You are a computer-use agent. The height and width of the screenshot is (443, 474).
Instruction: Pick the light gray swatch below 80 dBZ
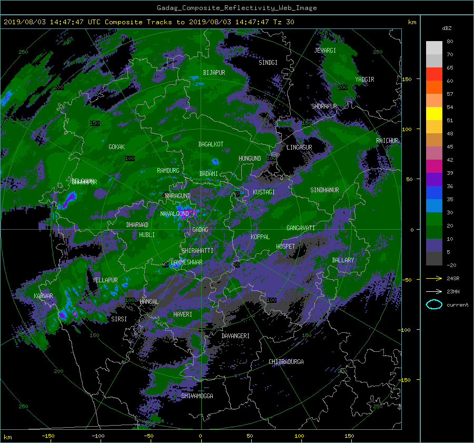pyautogui.click(x=434, y=48)
